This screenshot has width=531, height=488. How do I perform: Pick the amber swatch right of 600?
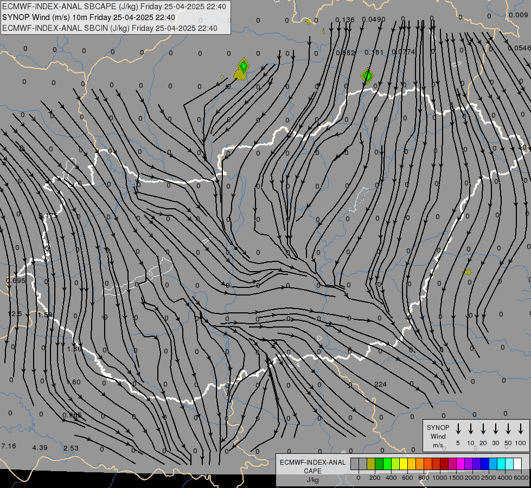coord(412,464)
